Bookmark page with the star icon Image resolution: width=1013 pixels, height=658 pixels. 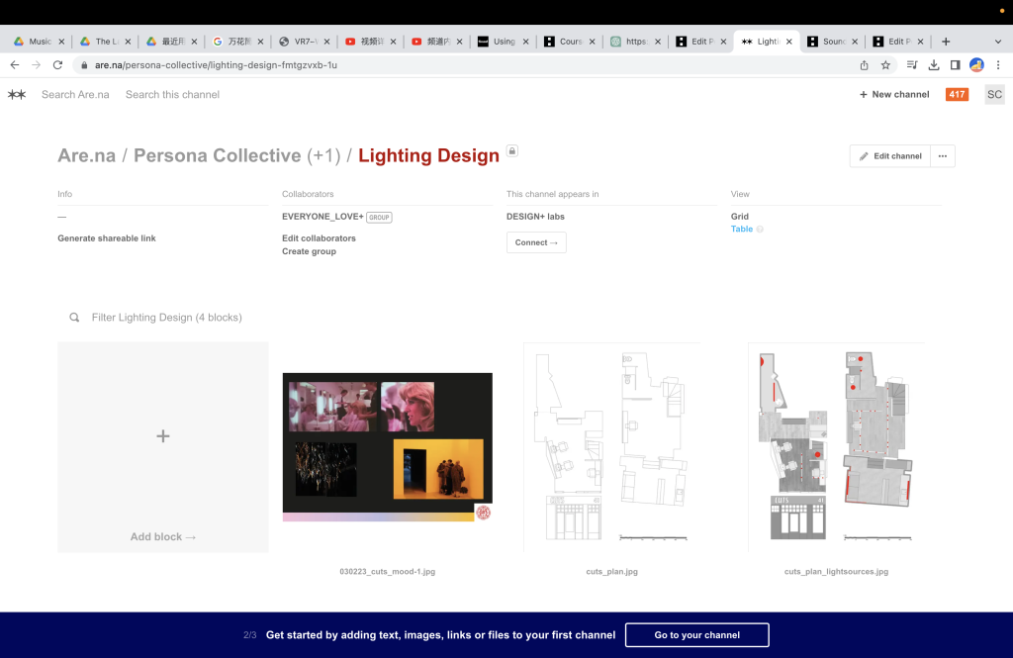tap(885, 64)
